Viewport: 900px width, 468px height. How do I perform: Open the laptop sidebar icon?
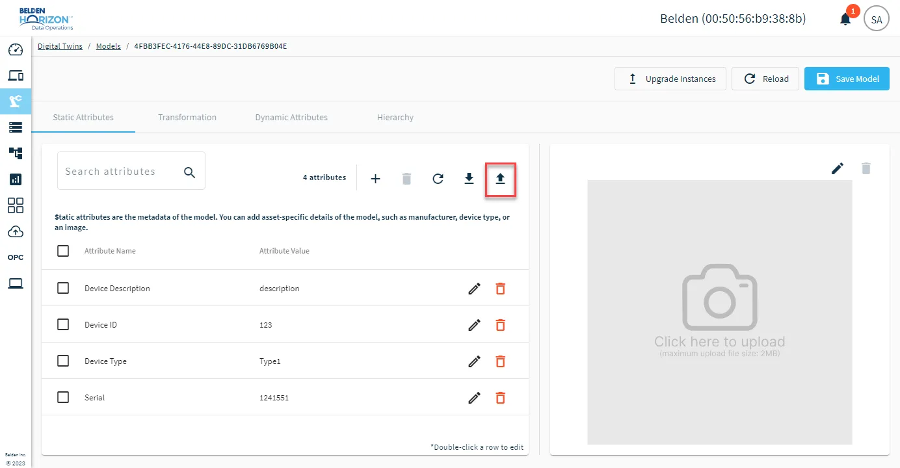point(16,283)
